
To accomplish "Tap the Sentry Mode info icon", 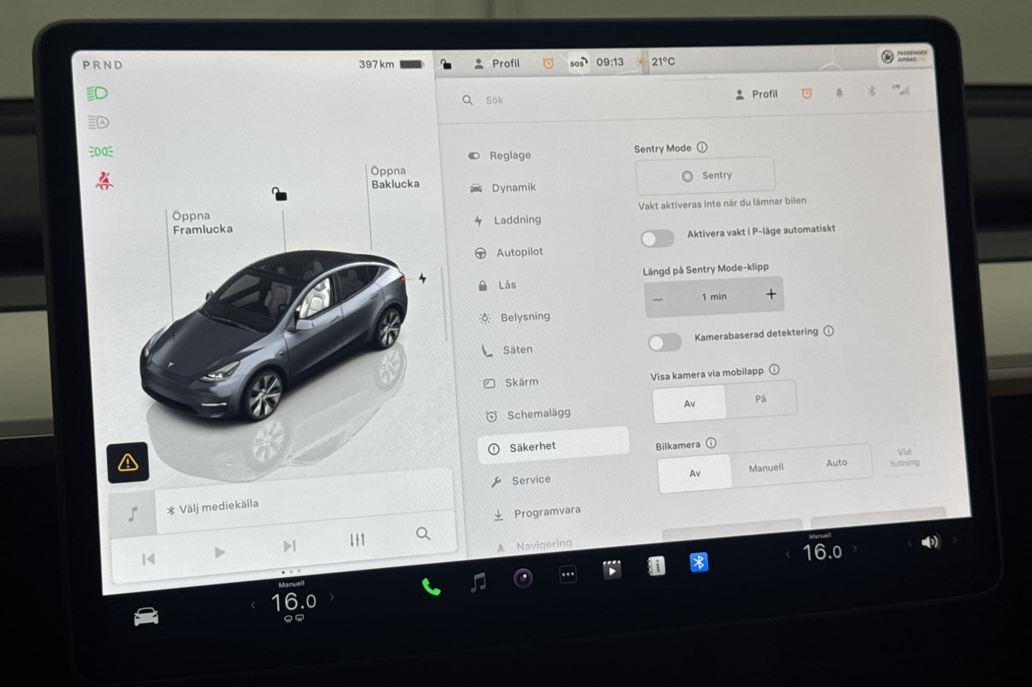I will 702,147.
